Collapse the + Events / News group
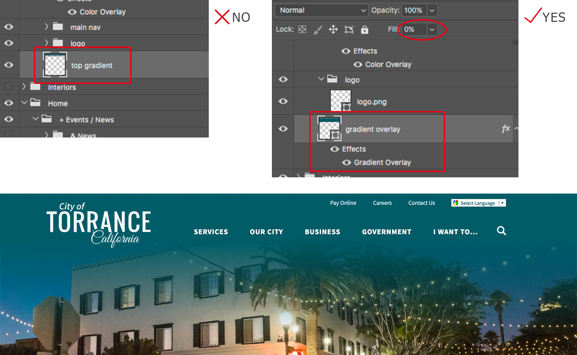The image size is (577, 355). [x=35, y=119]
